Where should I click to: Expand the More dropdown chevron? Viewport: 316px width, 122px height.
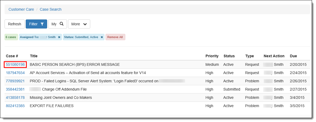point(85,24)
